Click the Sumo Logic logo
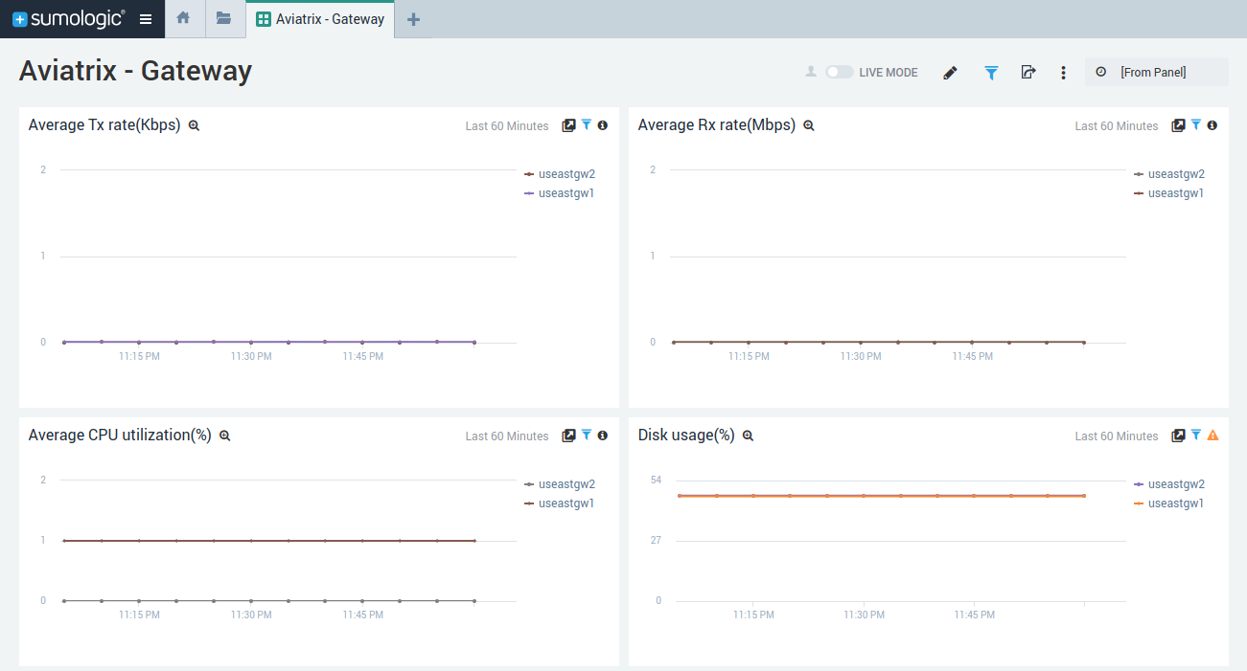This screenshot has width=1247, height=671. coord(69,19)
